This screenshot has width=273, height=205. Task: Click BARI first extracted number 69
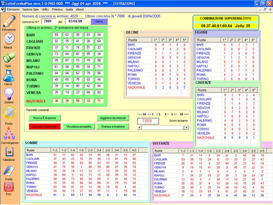[56, 35]
